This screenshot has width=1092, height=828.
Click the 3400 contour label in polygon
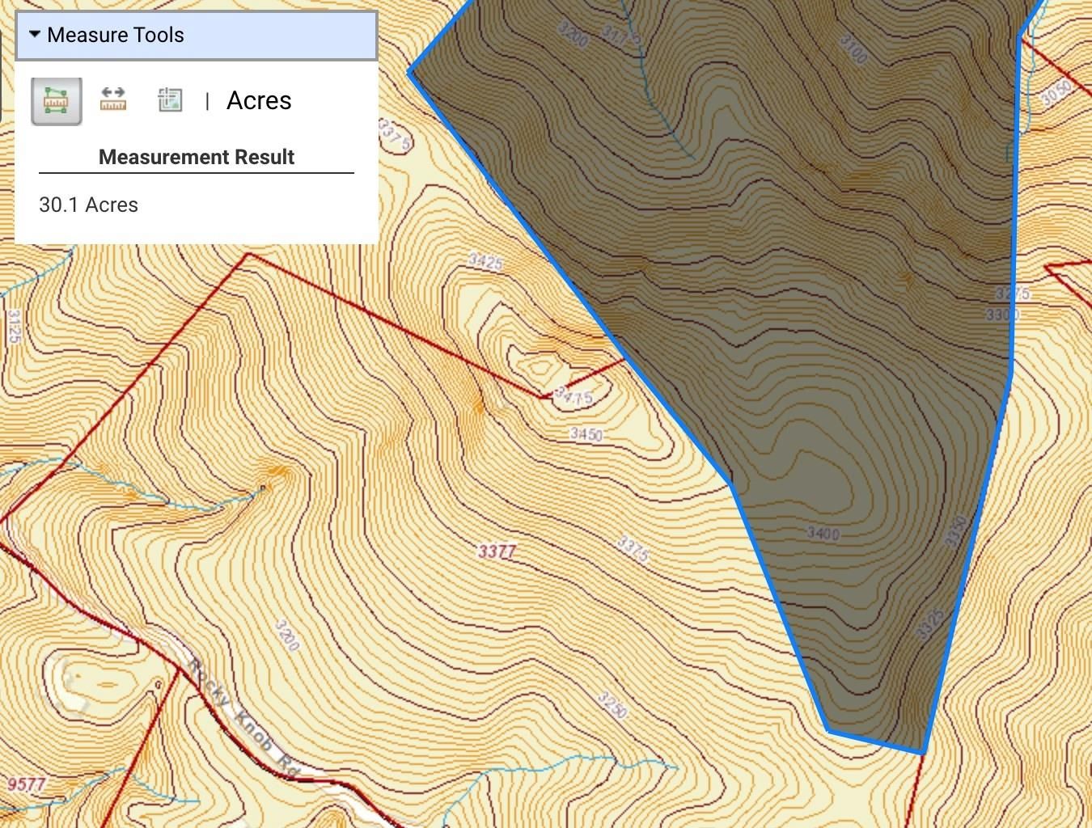[823, 533]
